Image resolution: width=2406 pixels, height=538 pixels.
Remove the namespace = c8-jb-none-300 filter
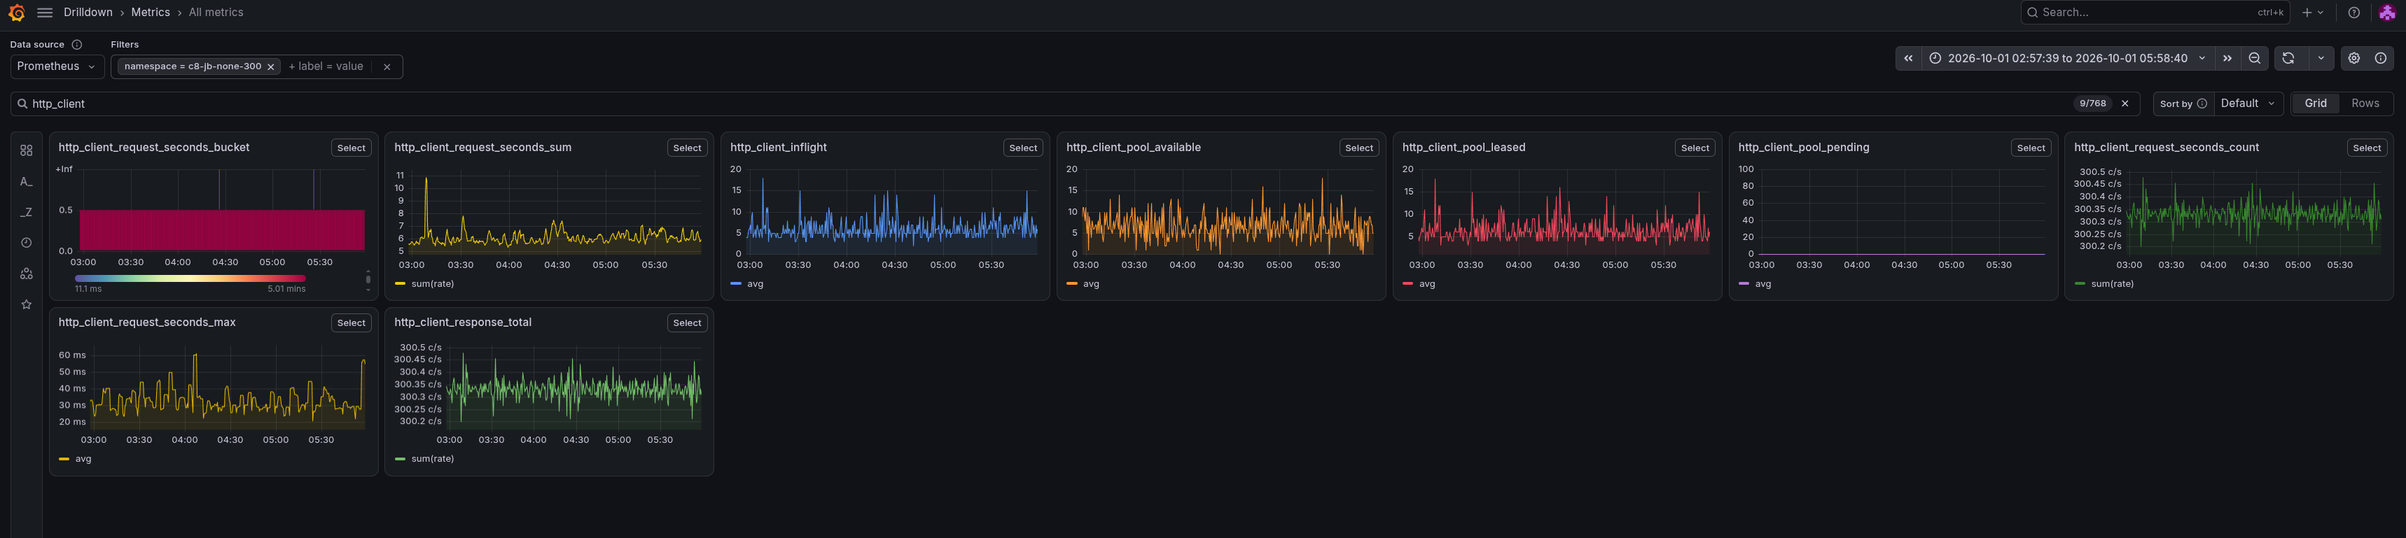click(271, 67)
